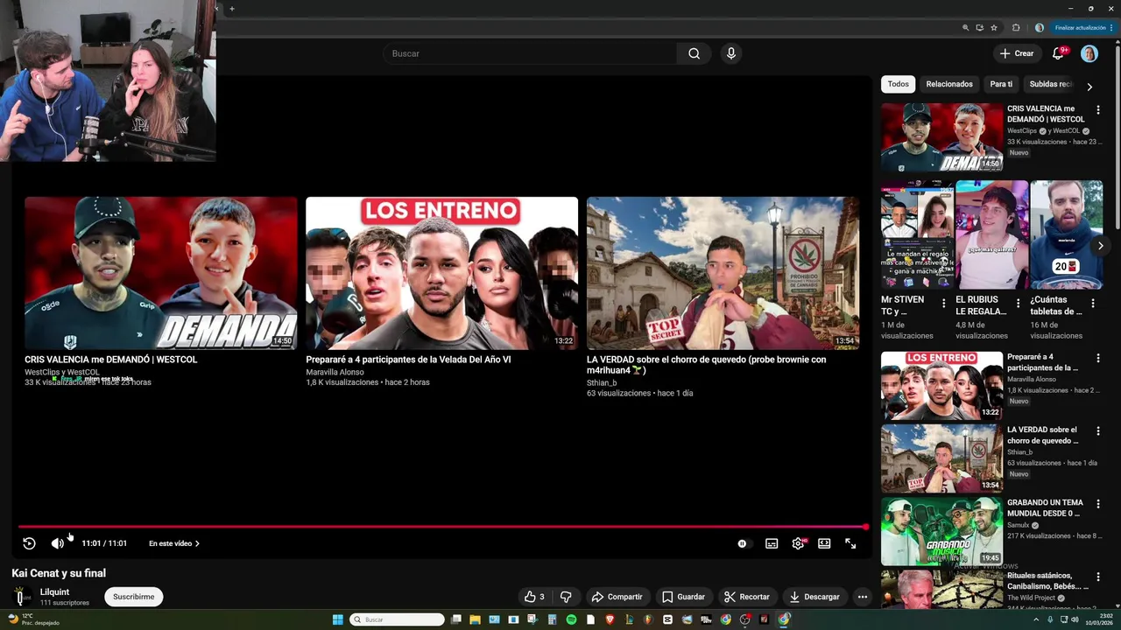Show next Shorts with right arrow
Image resolution: width=1121 pixels, height=630 pixels.
[1101, 246]
